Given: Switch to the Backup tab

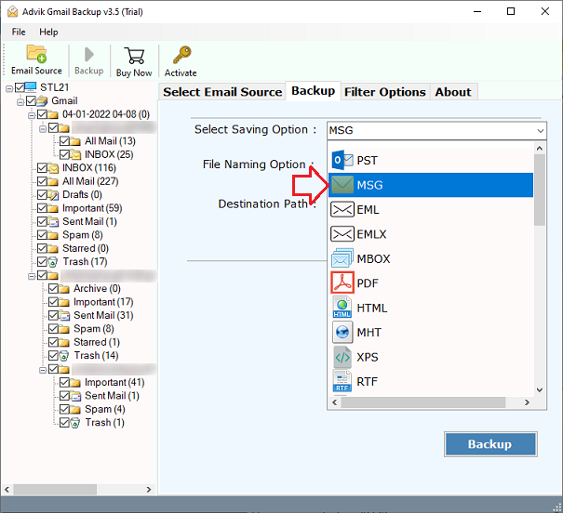Looking at the screenshot, I should 313,91.
